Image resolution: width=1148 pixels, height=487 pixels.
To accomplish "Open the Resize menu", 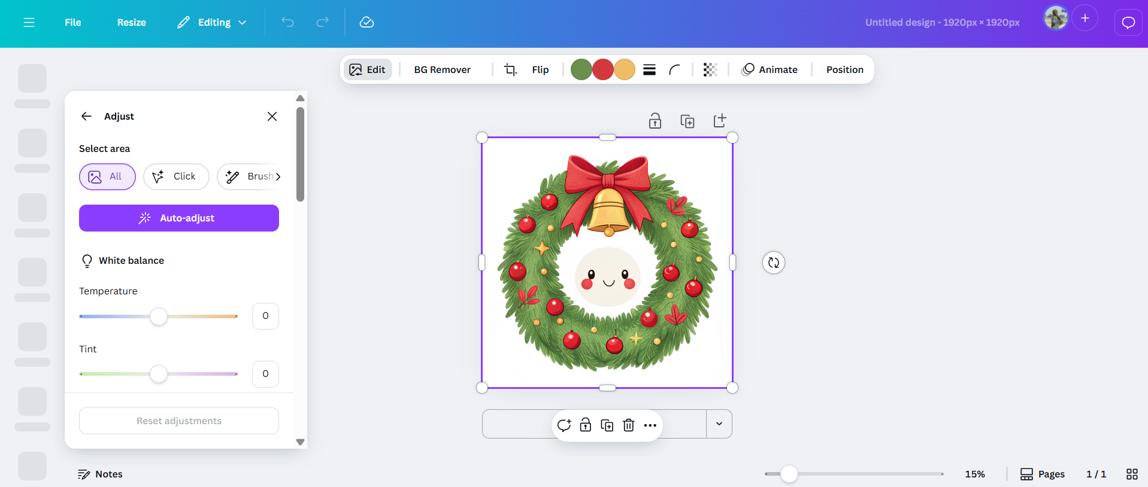I will [132, 22].
